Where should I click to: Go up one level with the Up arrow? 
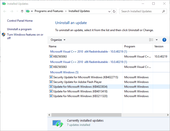[22, 11]
